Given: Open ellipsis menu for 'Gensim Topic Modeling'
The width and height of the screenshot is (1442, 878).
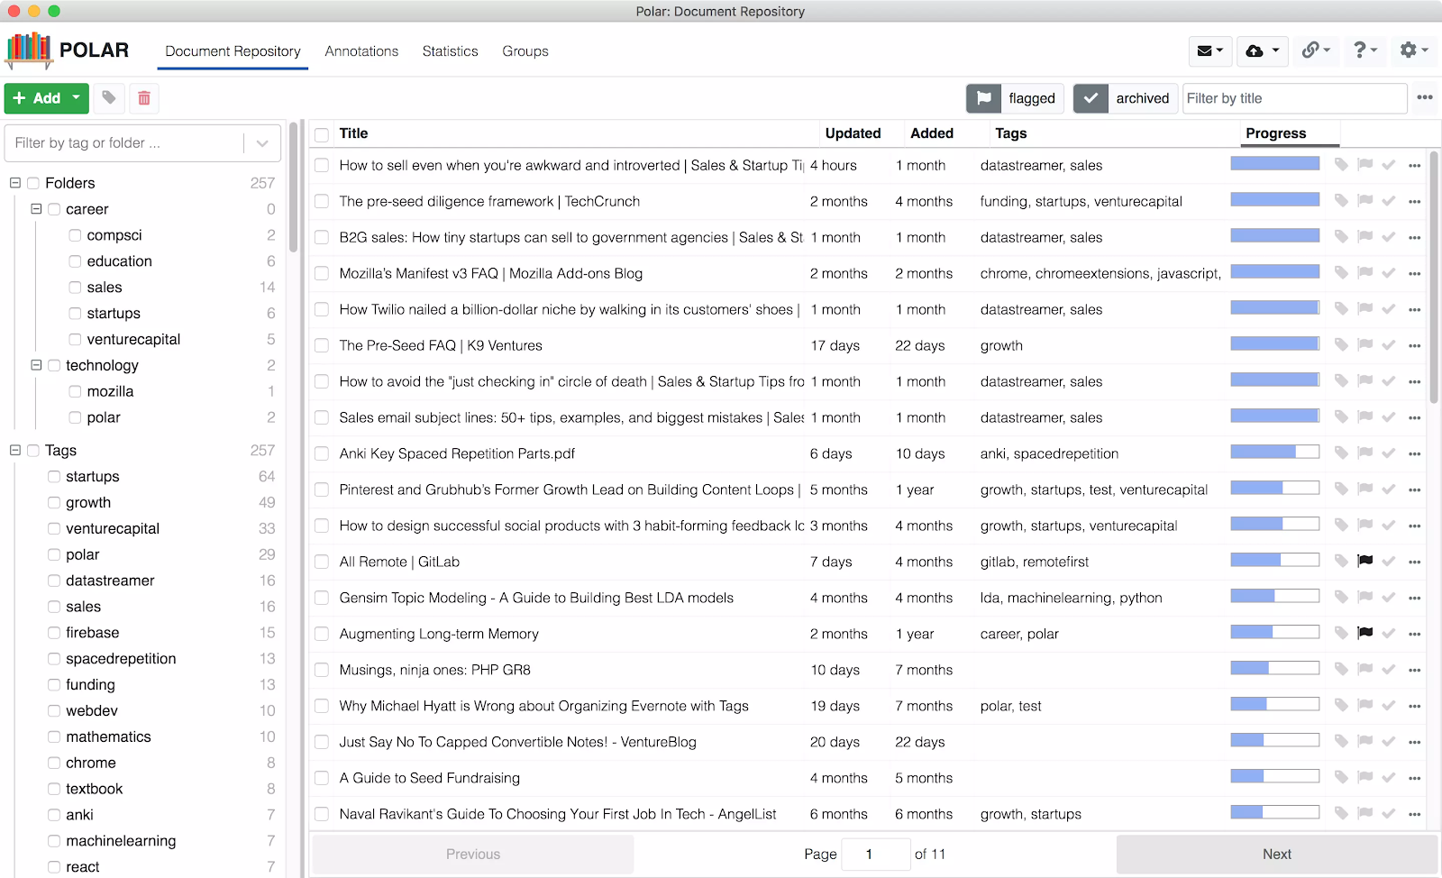Looking at the screenshot, I should 1414,599.
